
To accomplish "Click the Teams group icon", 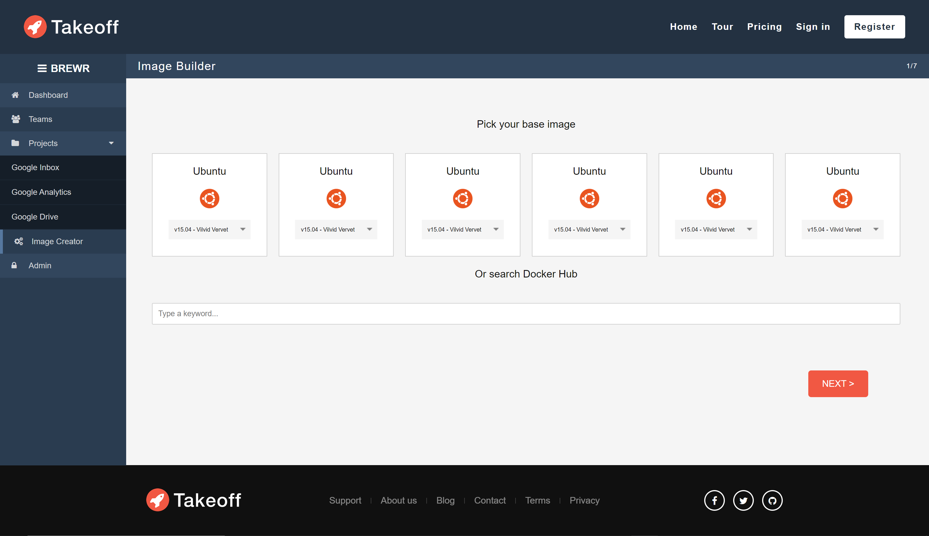I will [x=15, y=119].
